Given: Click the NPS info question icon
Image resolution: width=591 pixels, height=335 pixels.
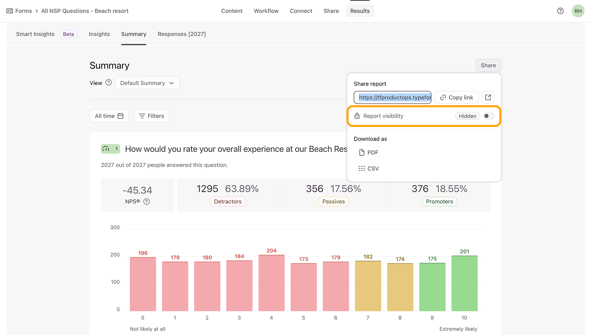Looking at the screenshot, I should pos(147,202).
